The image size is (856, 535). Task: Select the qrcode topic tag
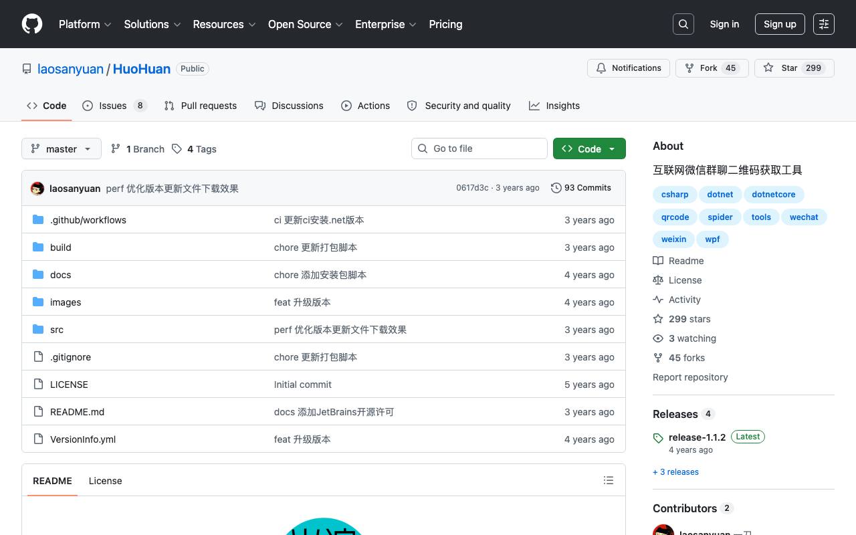pos(675,217)
